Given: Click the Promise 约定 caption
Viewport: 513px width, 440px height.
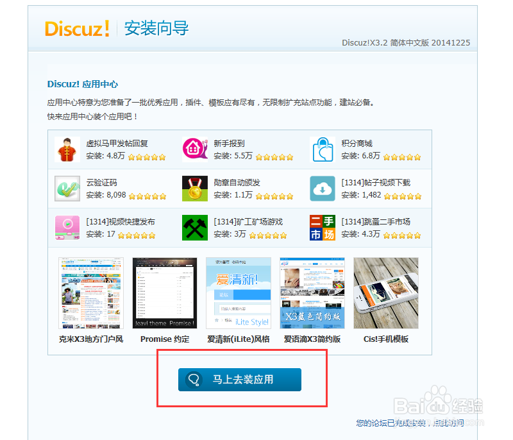Looking at the screenshot, I should coord(165,339).
